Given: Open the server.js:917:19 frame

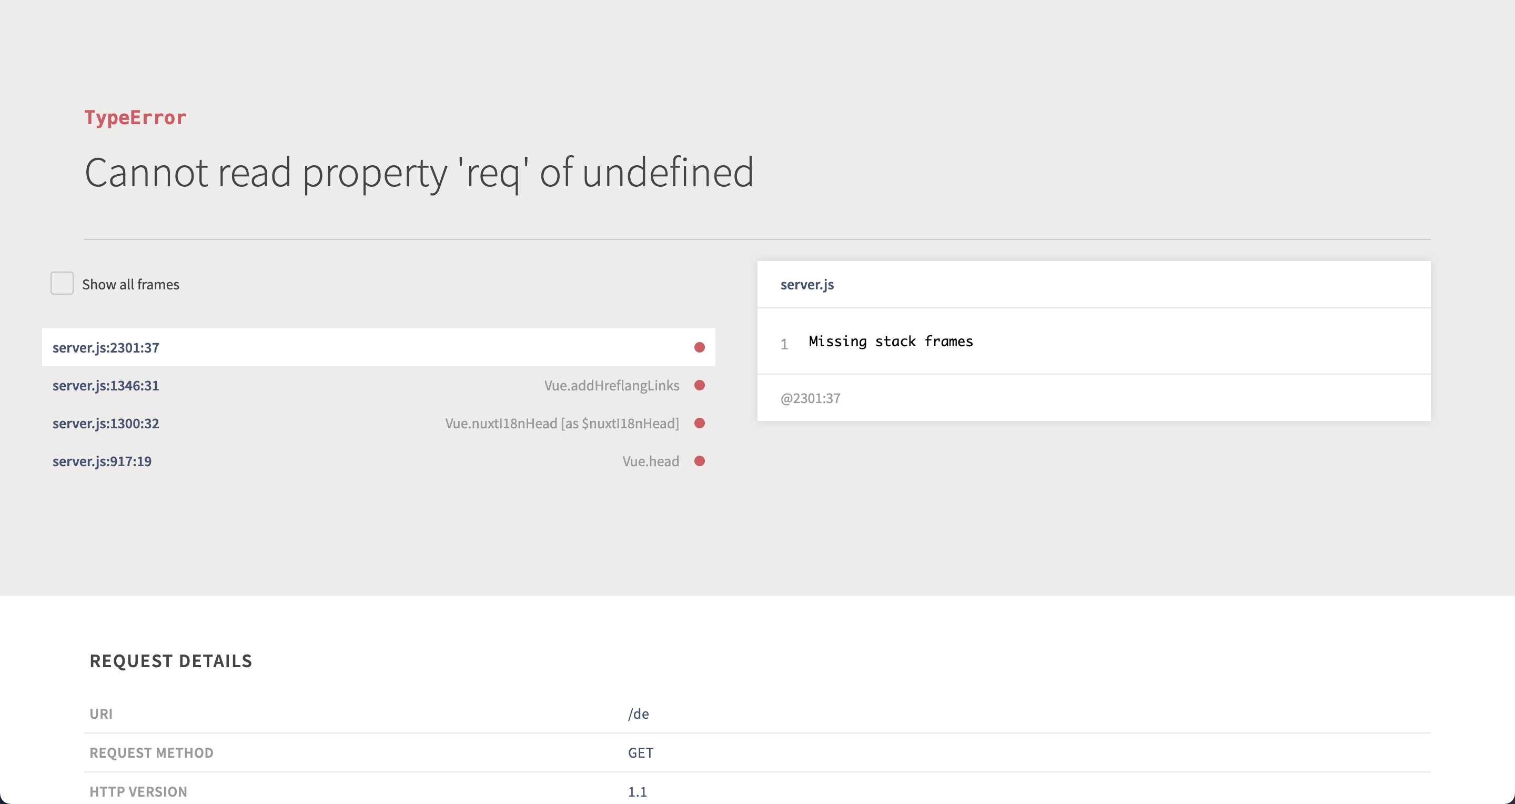Looking at the screenshot, I should click(378, 461).
